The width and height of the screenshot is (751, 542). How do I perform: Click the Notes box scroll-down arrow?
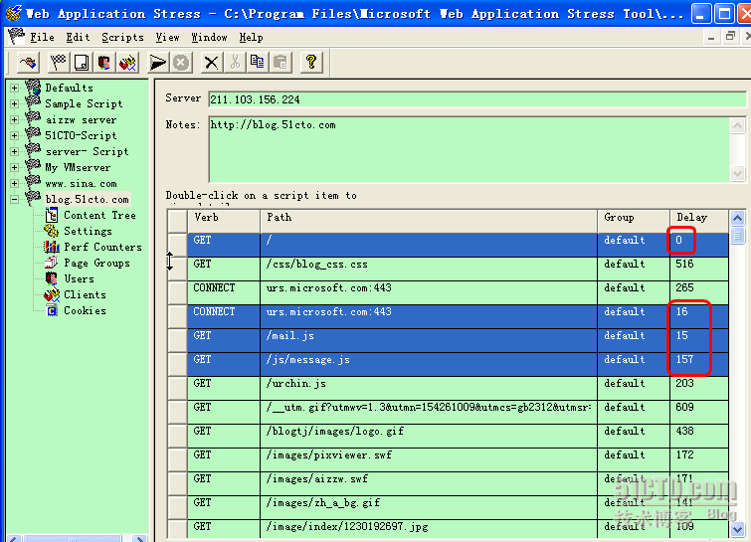pyautogui.click(x=738, y=173)
